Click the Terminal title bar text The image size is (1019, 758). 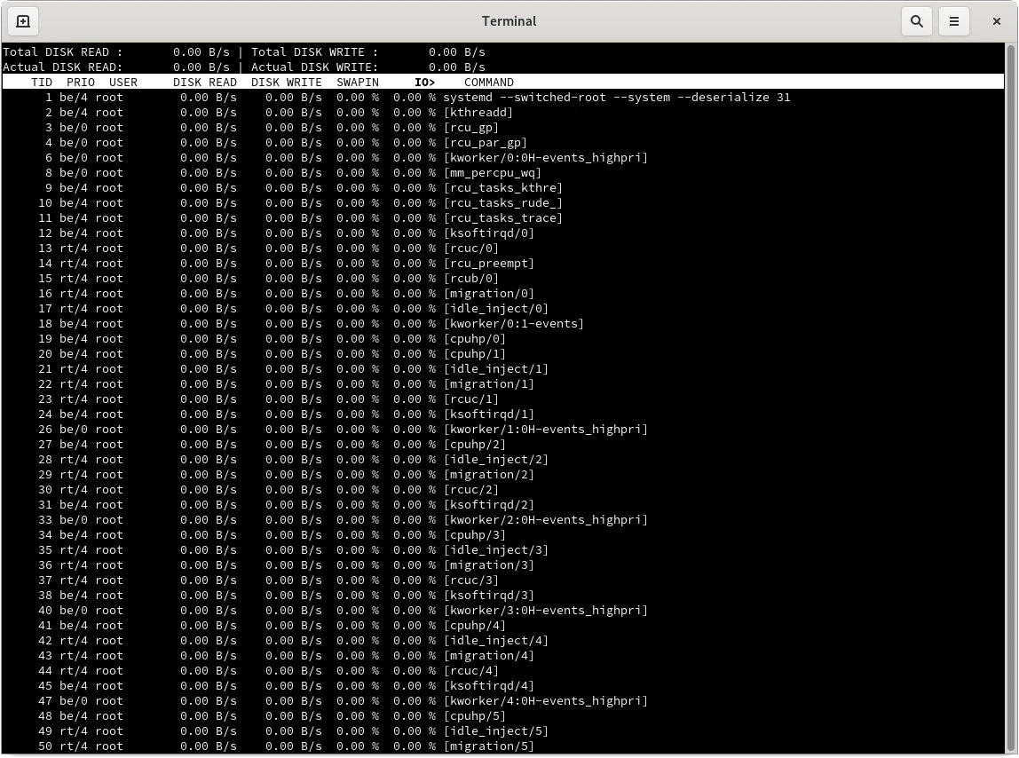(x=509, y=21)
